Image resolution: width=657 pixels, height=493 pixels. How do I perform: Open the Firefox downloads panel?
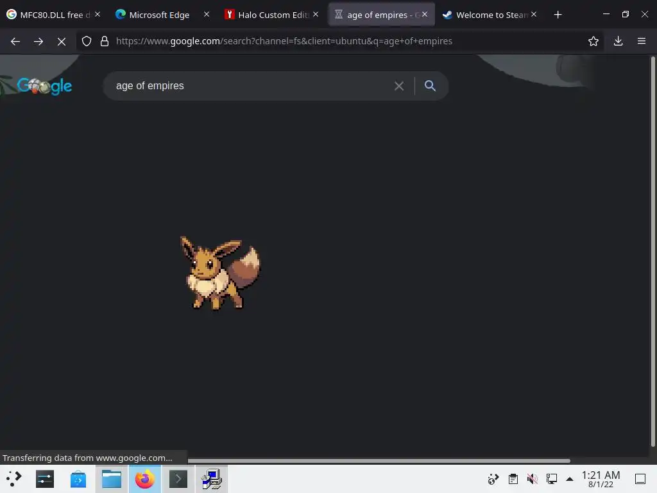click(x=618, y=41)
